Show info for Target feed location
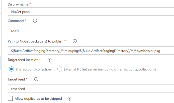Viewport: 174px width, 103px height. click(x=50, y=60)
